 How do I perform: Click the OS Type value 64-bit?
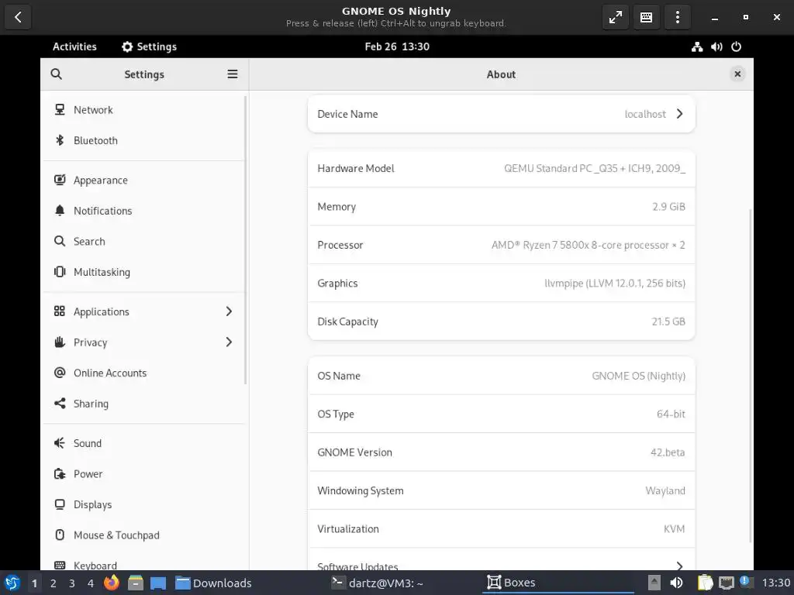coord(671,414)
